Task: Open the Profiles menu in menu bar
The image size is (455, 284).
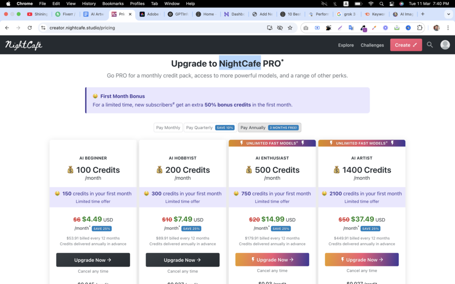Action: tap(137, 4)
